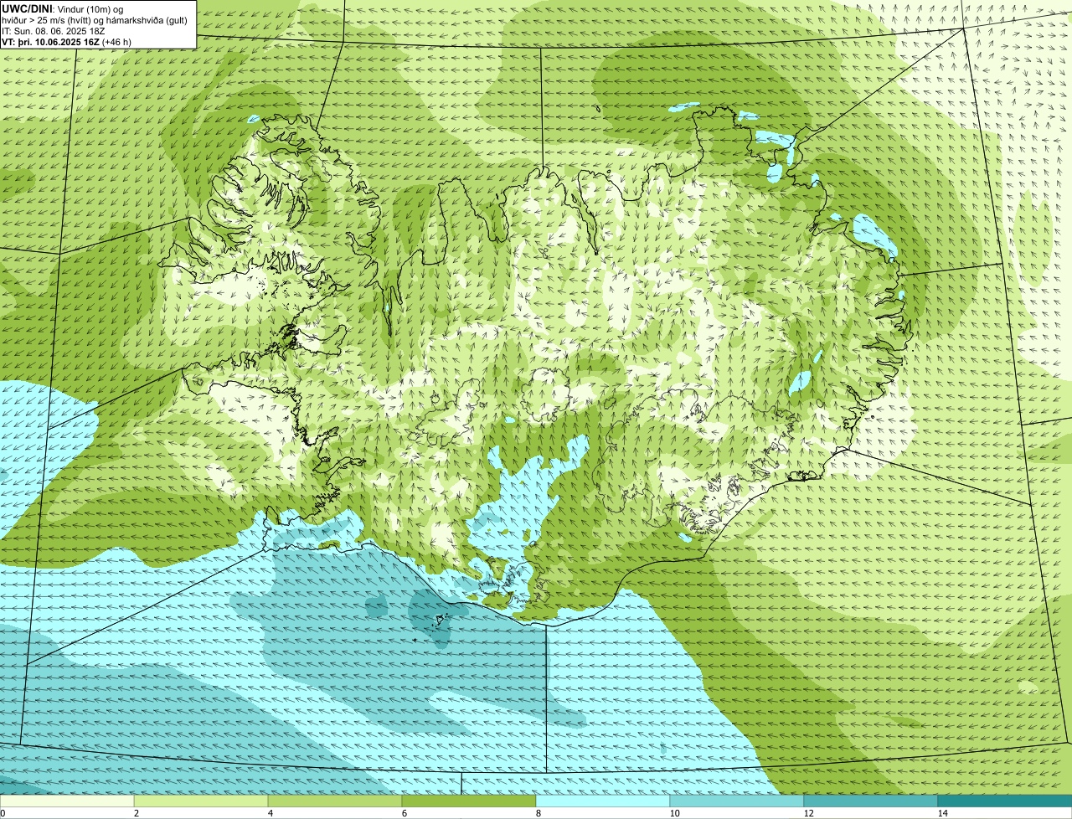Click the 0–2 m/s pale yellow legend segment
The height and width of the screenshot is (819, 1072).
click(x=67, y=801)
